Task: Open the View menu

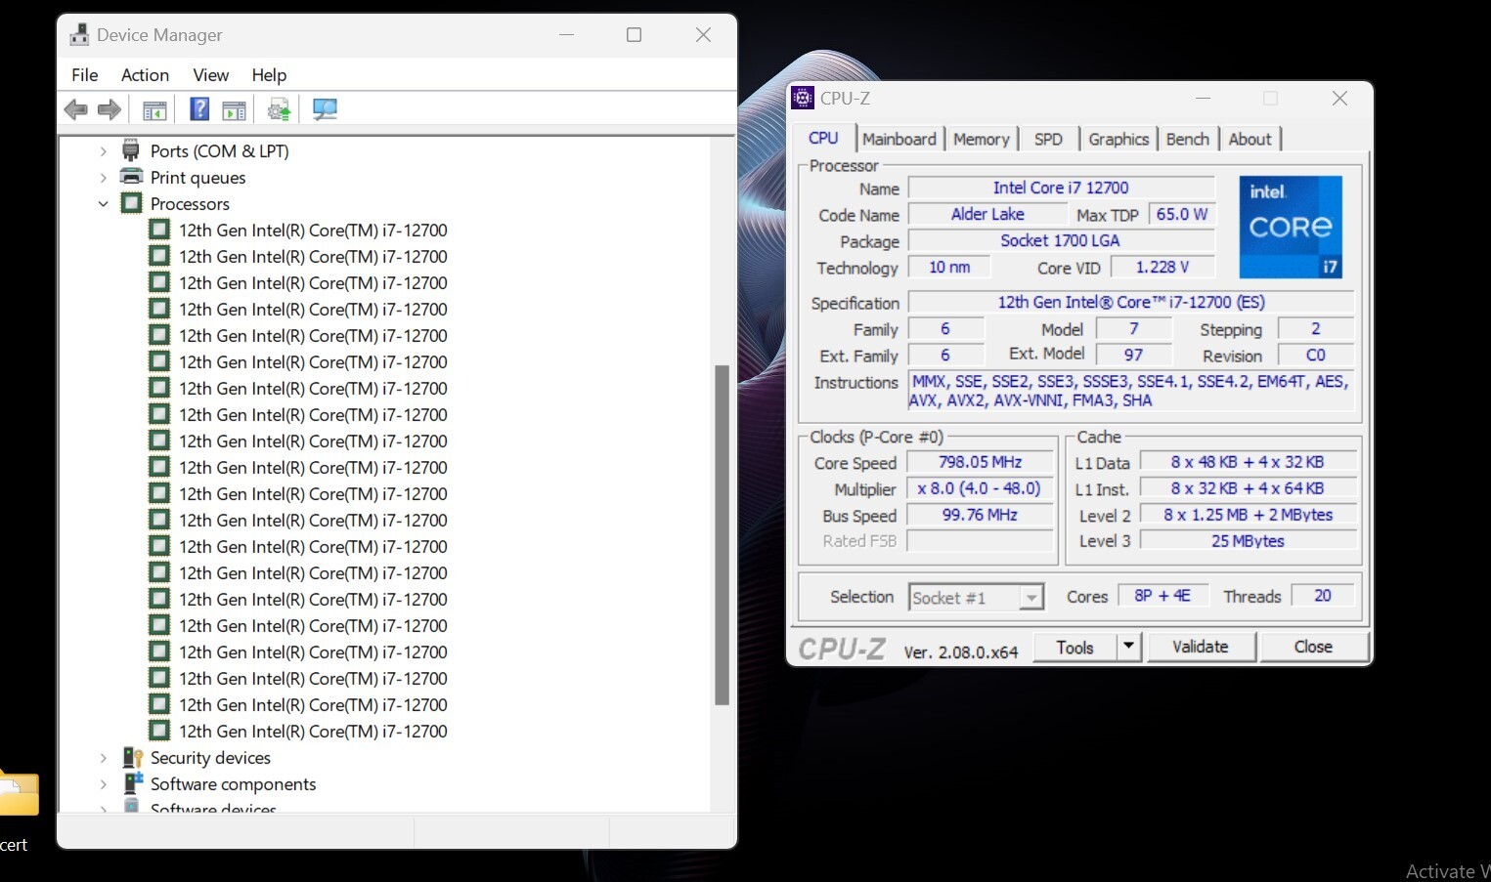Action: pyautogui.click(x=210, y=75)
